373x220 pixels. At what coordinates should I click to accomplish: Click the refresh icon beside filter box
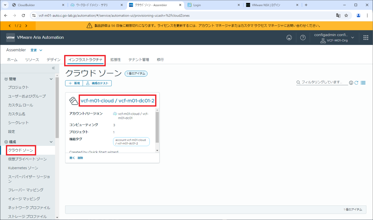coord(357,83)
